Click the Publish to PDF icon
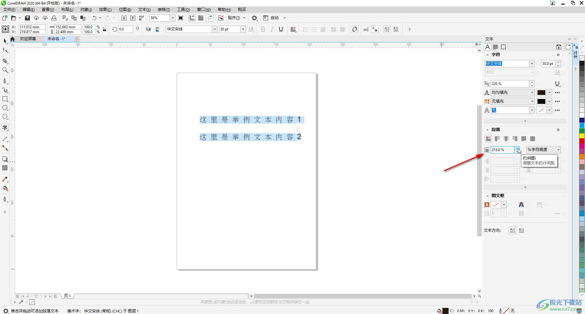This screenshot has width=585, height=314. coord(142,18)
